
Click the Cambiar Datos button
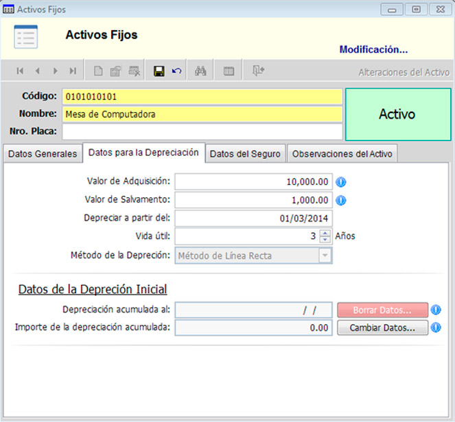382,327
